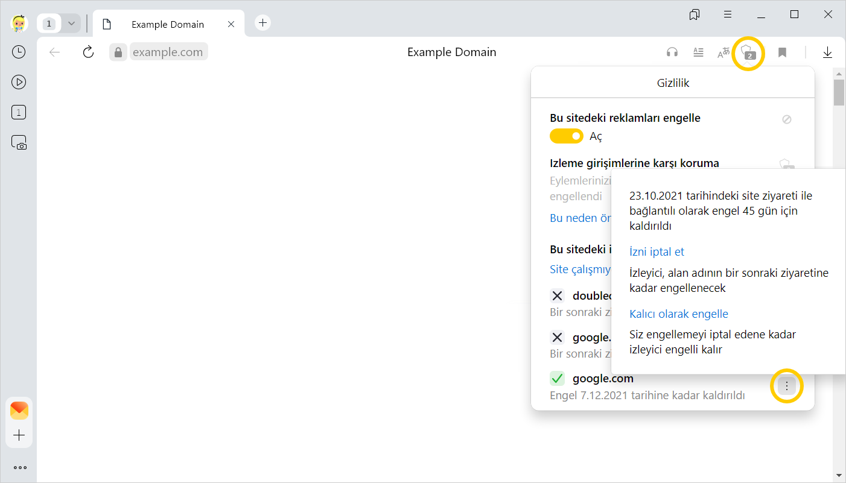
Task: Open the mail app in sidebar
Action: click(19, 411)
